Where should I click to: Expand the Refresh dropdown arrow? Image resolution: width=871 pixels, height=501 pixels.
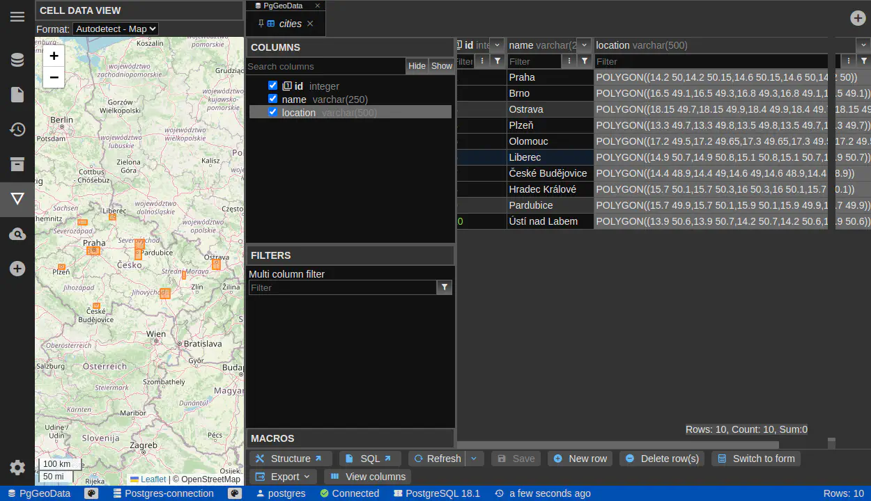(x=475, y=459)
